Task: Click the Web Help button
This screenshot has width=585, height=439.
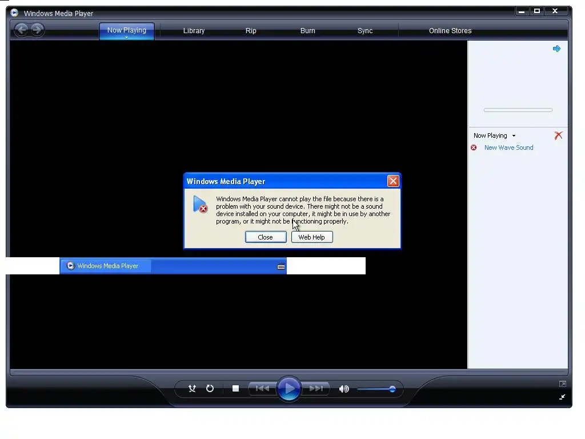Action: pyautogui.click(x=312, y=237)
